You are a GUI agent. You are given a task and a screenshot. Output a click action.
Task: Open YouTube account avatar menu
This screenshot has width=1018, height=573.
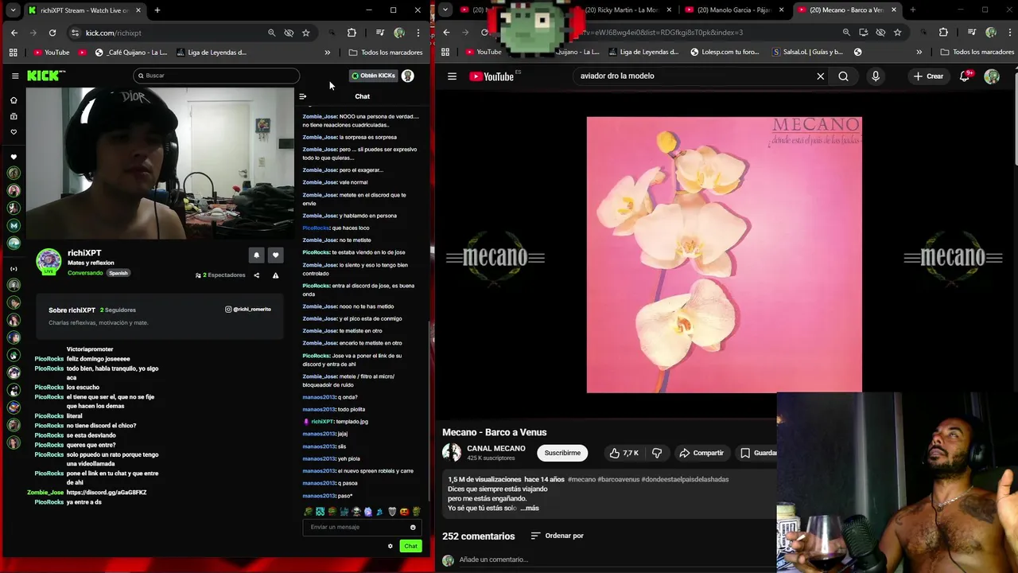tap(992, 76)
